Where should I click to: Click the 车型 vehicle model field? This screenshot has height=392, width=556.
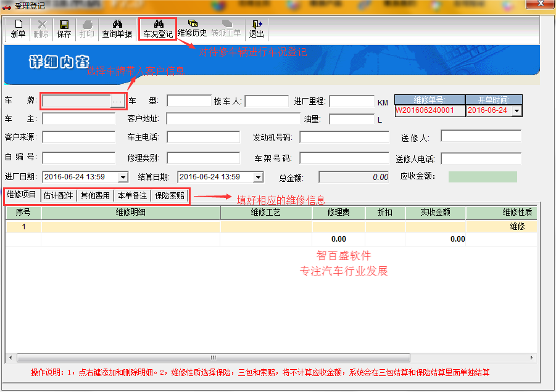[189, 101]
